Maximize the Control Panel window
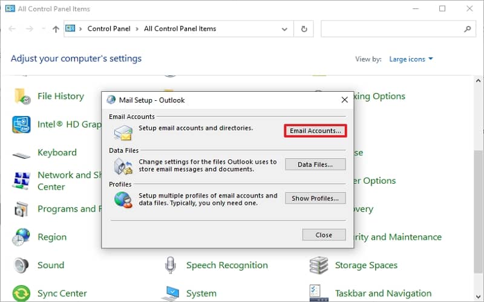Image resolution: width=484 pixels, height=302 pixels. click(442, 8)
